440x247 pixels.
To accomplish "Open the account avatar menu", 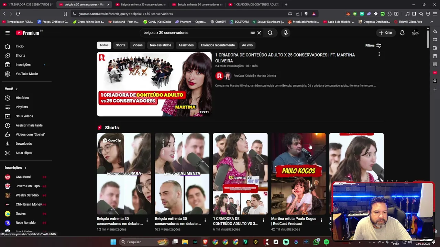I will pyautogui.click(x=416, y=33).
